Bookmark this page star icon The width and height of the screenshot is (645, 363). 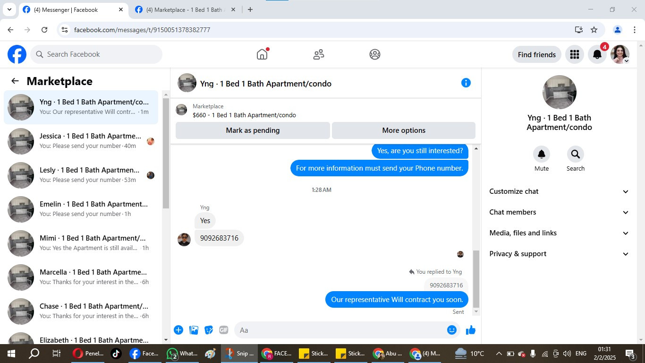[x=594, y=30]
